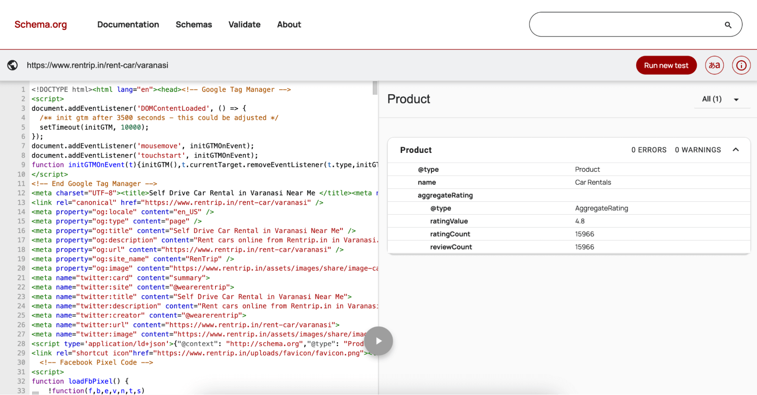Image resolution: width=757 pixels, height=395 pixels.
Task: Click the ratingCount row label
Action: (x=450, y=234)
